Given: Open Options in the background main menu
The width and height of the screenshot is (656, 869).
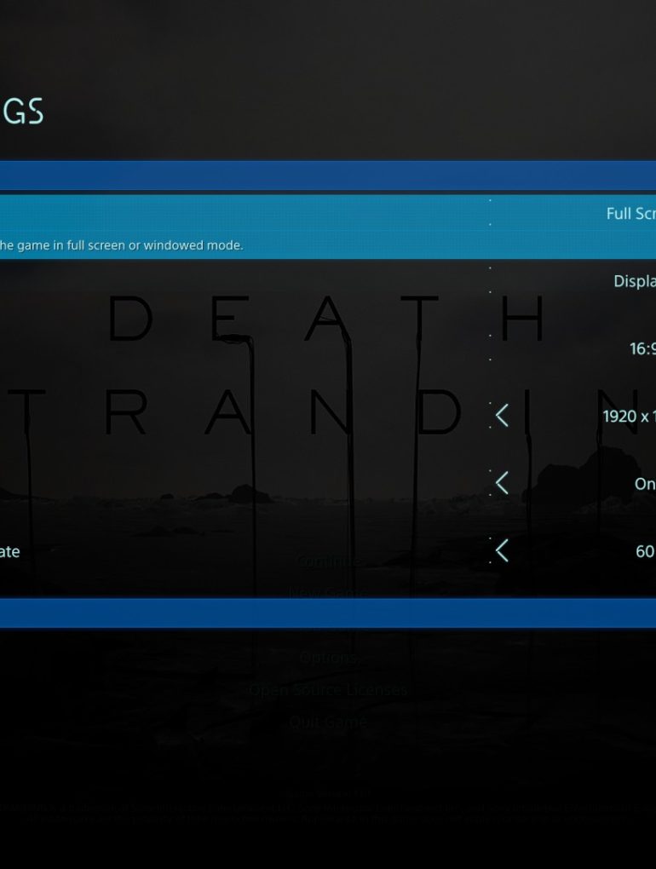Looking at the screenshot, I should 328,658.
